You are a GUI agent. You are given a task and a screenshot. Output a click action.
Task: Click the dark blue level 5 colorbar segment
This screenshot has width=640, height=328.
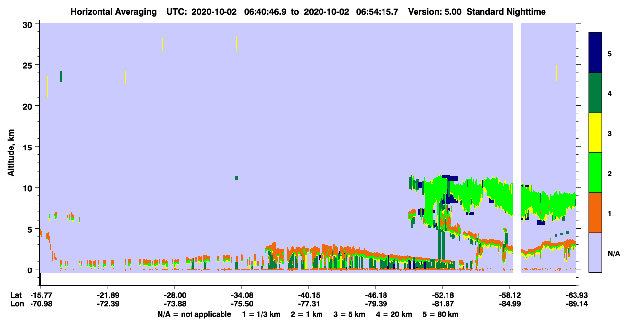(x=595, y=53)
